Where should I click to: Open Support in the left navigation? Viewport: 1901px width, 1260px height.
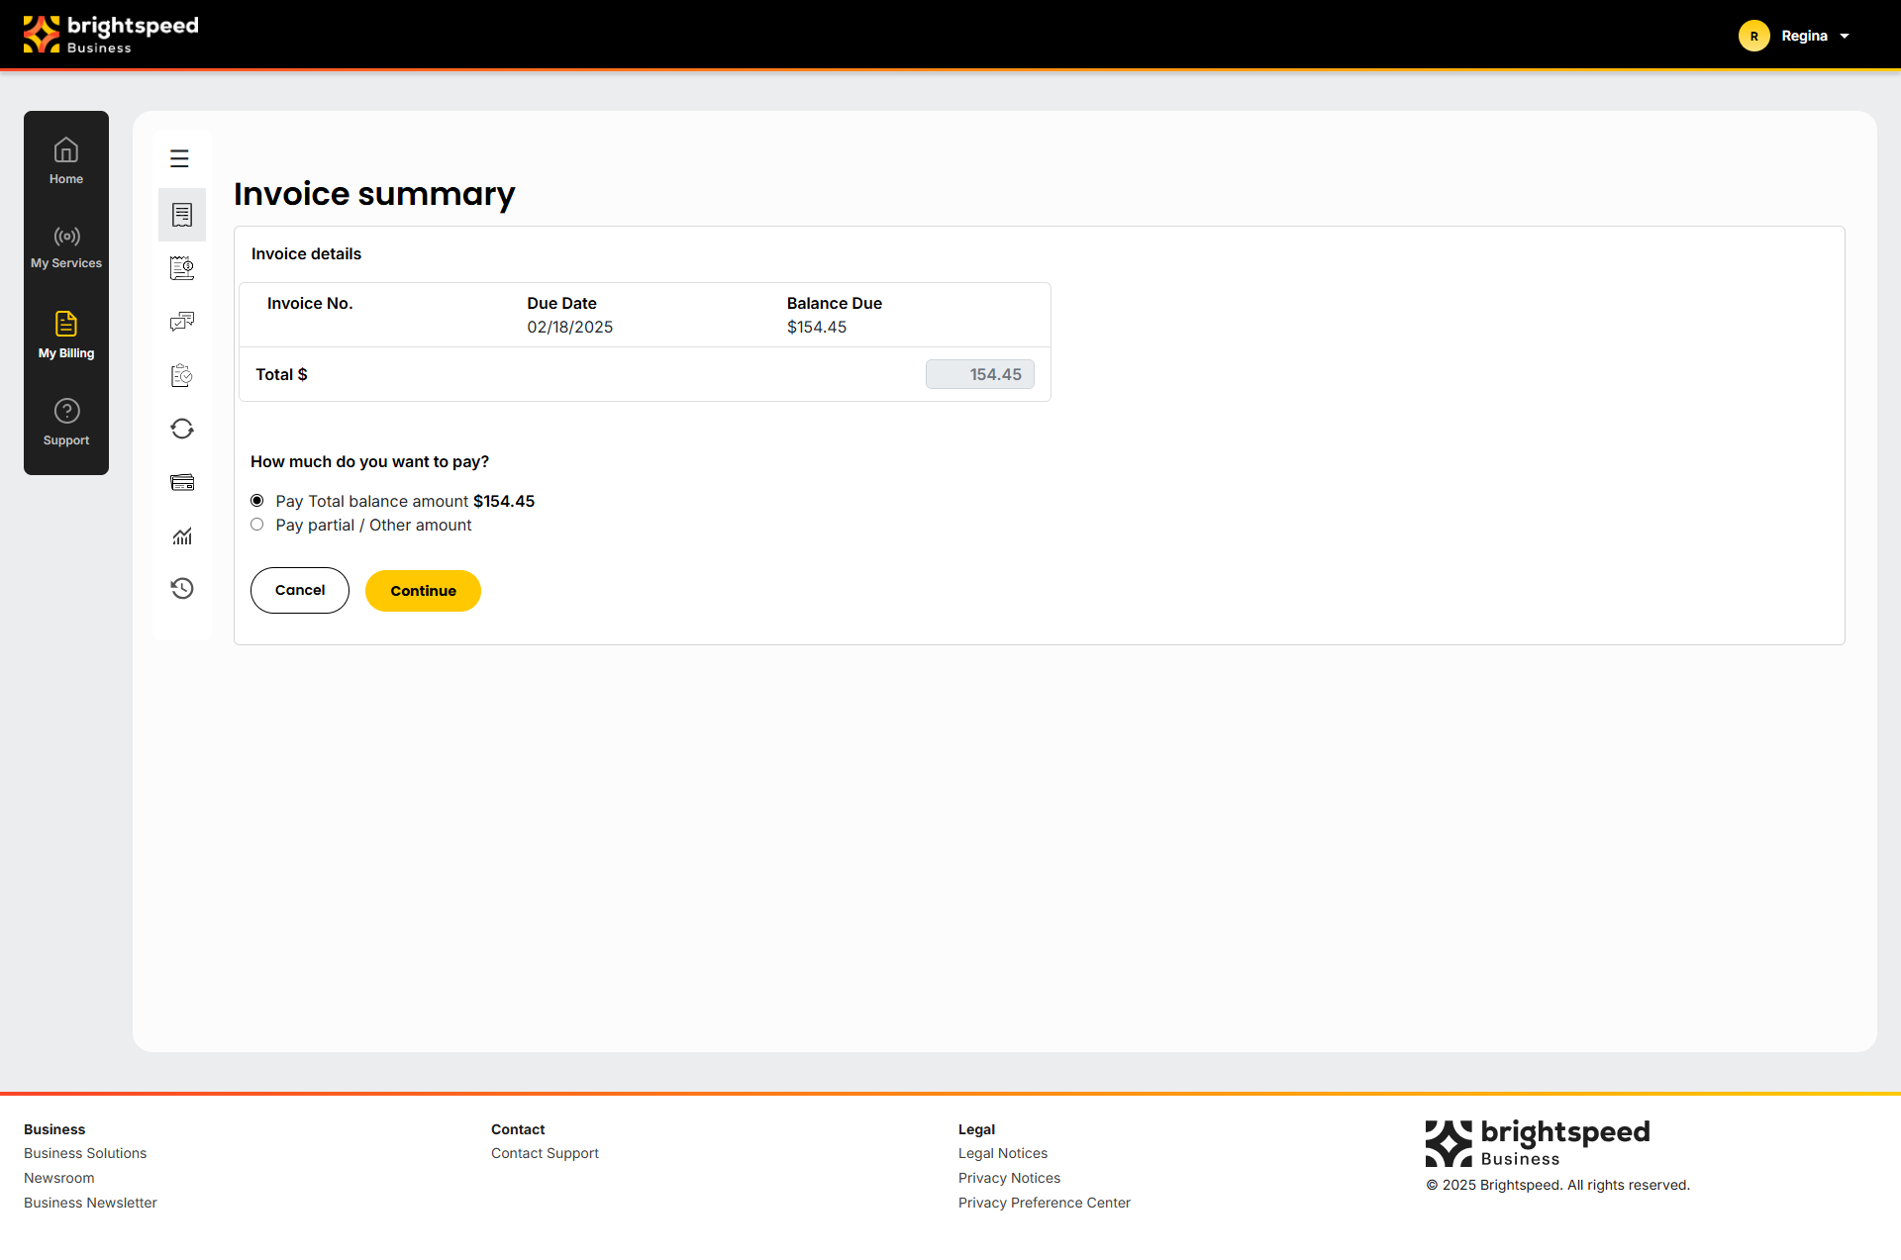pos(66,423)
